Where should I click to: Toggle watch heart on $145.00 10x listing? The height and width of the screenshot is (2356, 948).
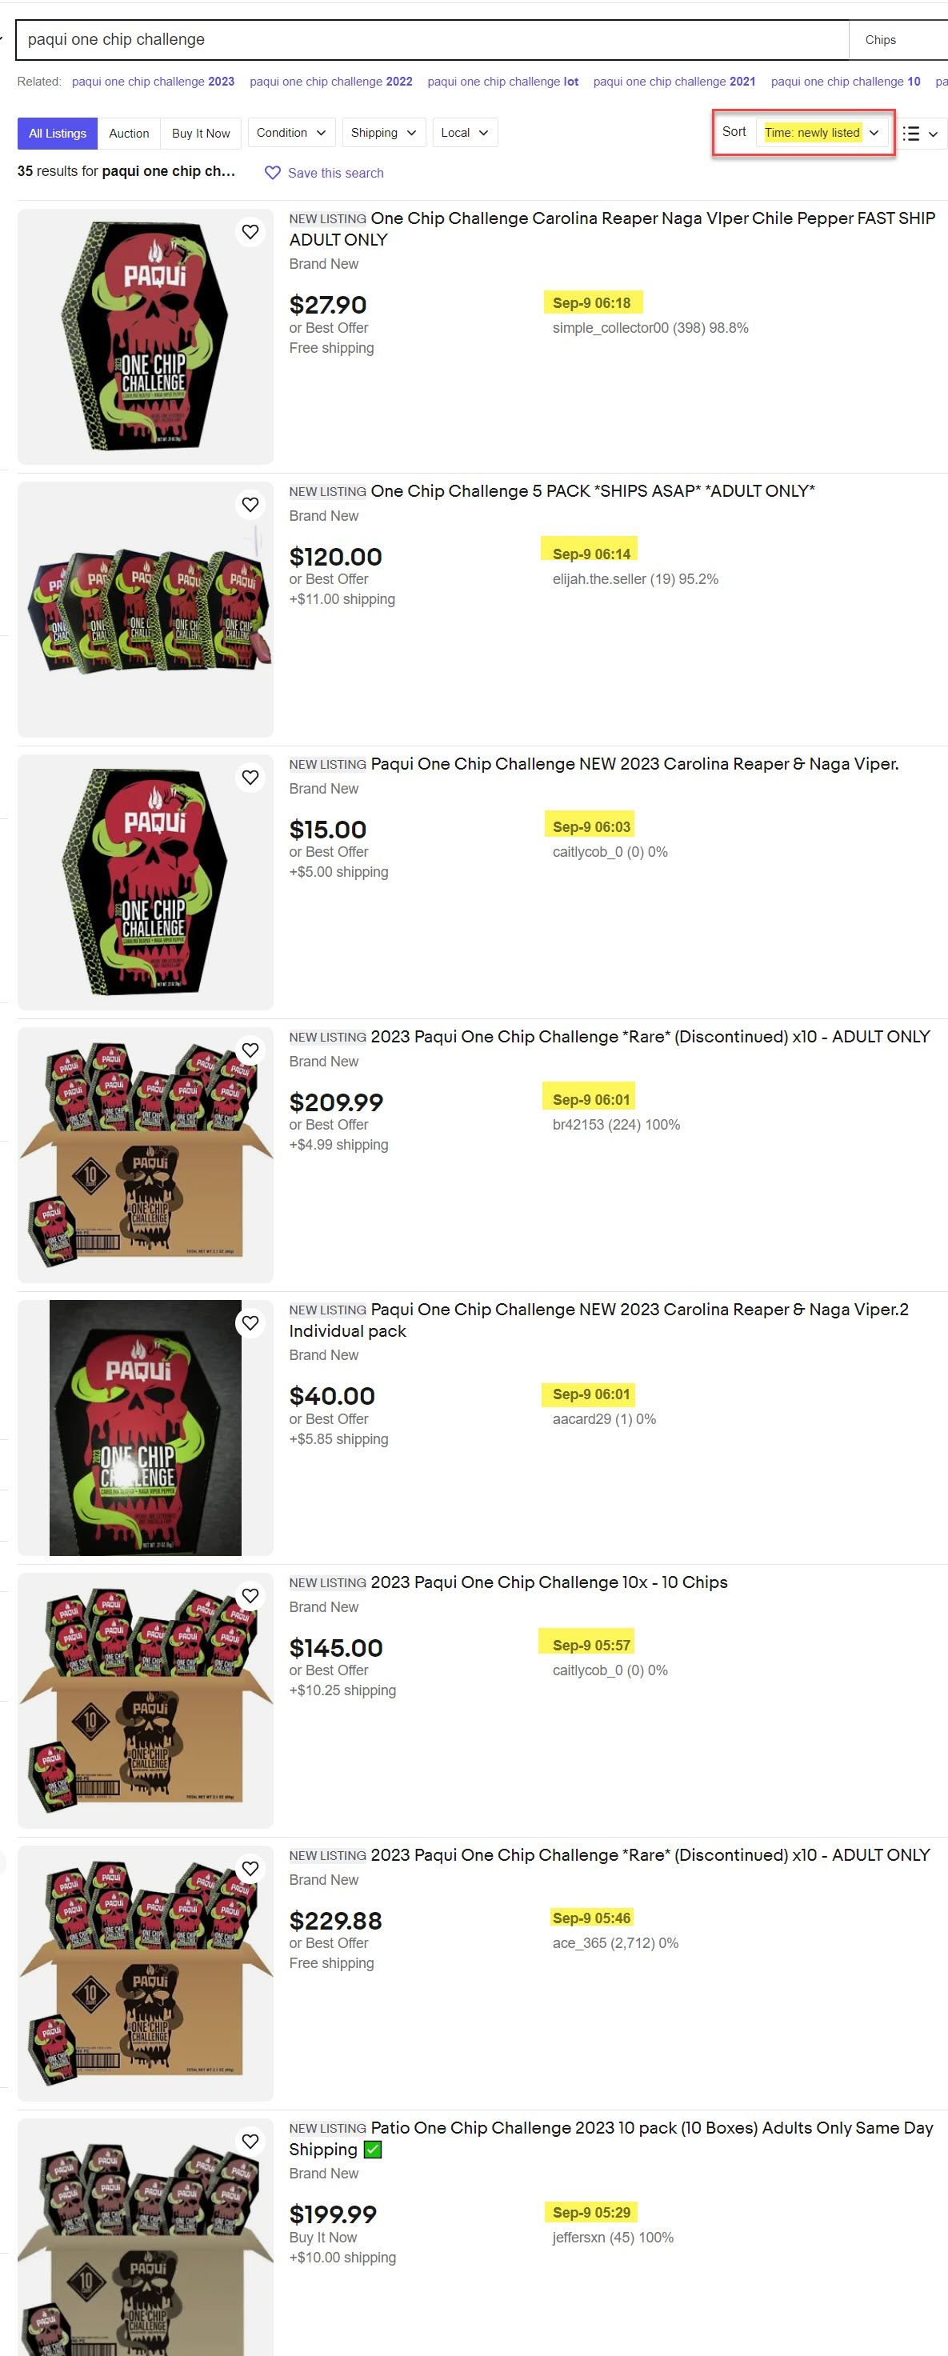250,1596
